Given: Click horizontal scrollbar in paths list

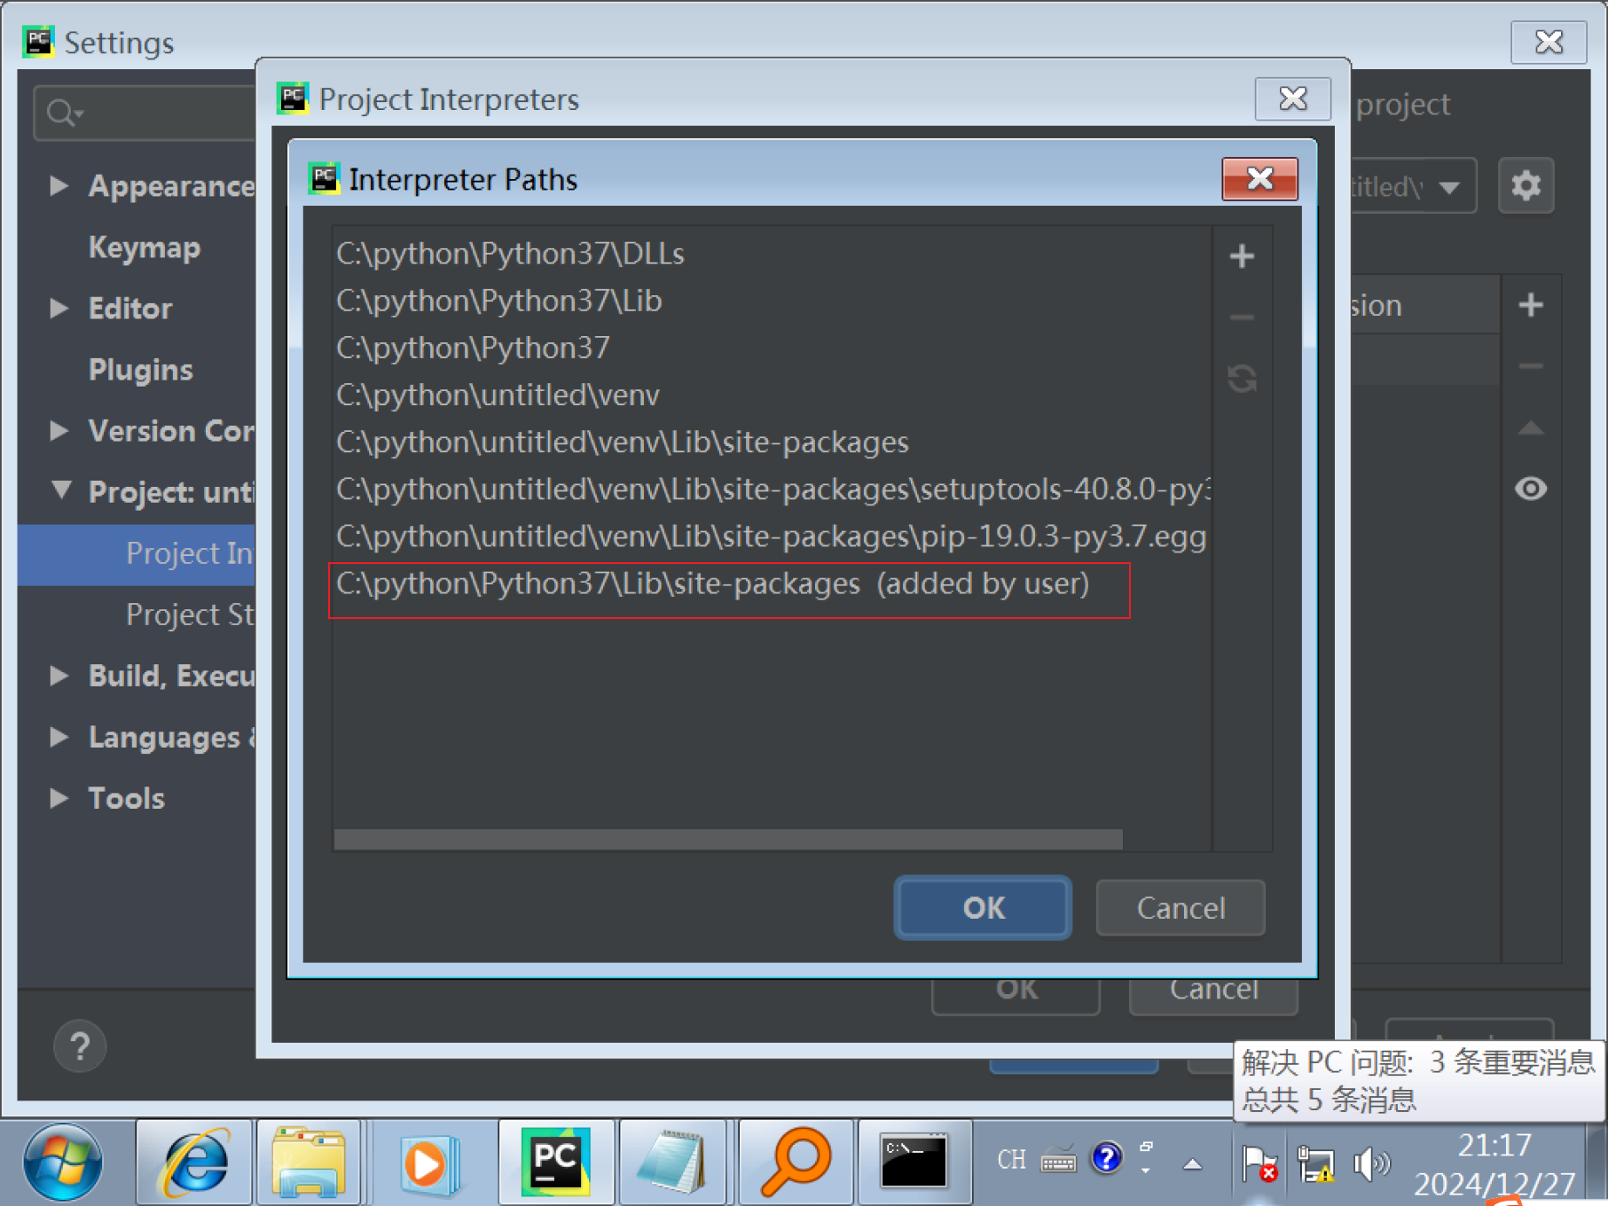Looking at the screenshot, I should click(x=728, y=839).
